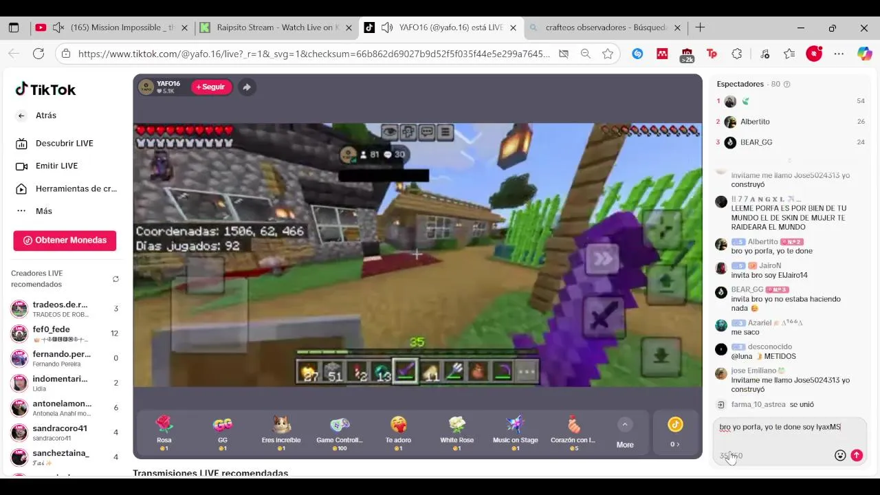Open emoji picker in chat
The height and width of the screenshot is (495, 880).
tap(840, 455)
